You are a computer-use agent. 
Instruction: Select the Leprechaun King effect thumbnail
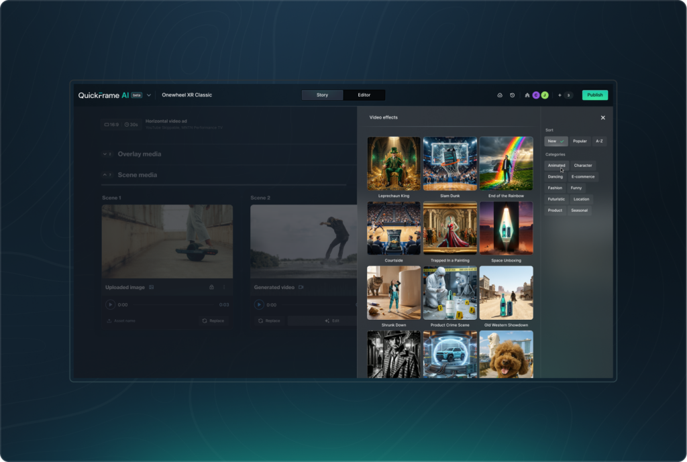[394, 164]
